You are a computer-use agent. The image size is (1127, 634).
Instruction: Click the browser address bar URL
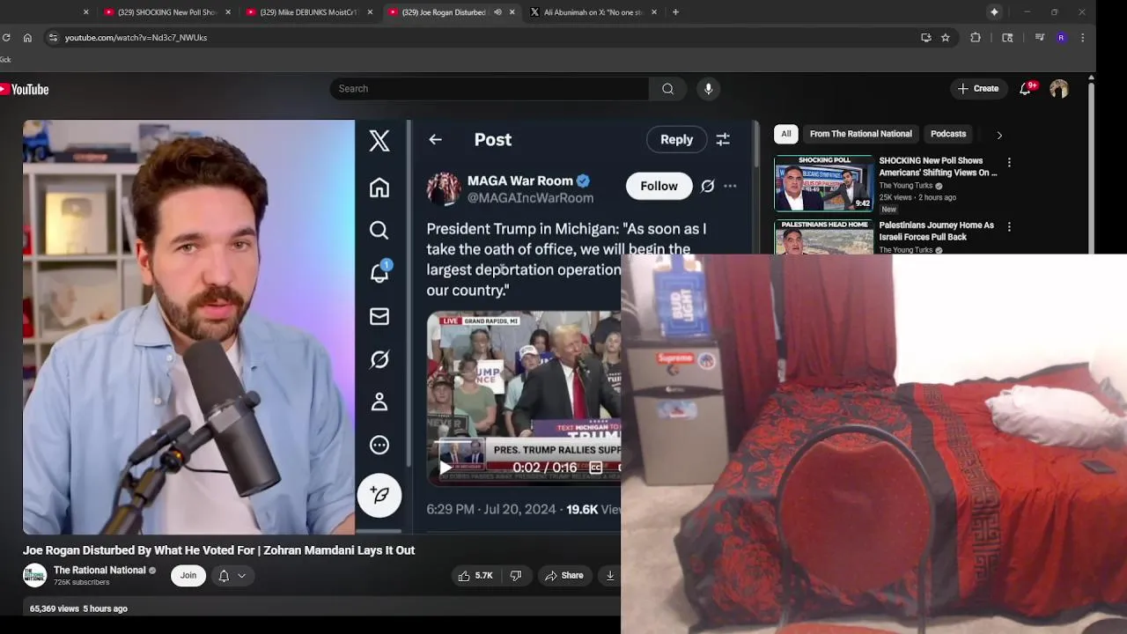pyautogui.click(x=136, y=38)
